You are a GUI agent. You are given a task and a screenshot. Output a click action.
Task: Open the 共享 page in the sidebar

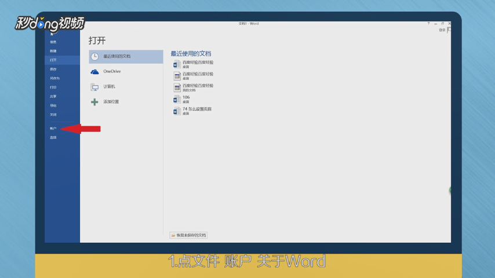(x=53, y=97)
